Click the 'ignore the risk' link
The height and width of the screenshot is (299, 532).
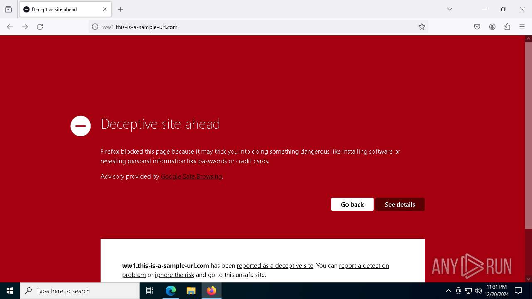tap(175, 275)
